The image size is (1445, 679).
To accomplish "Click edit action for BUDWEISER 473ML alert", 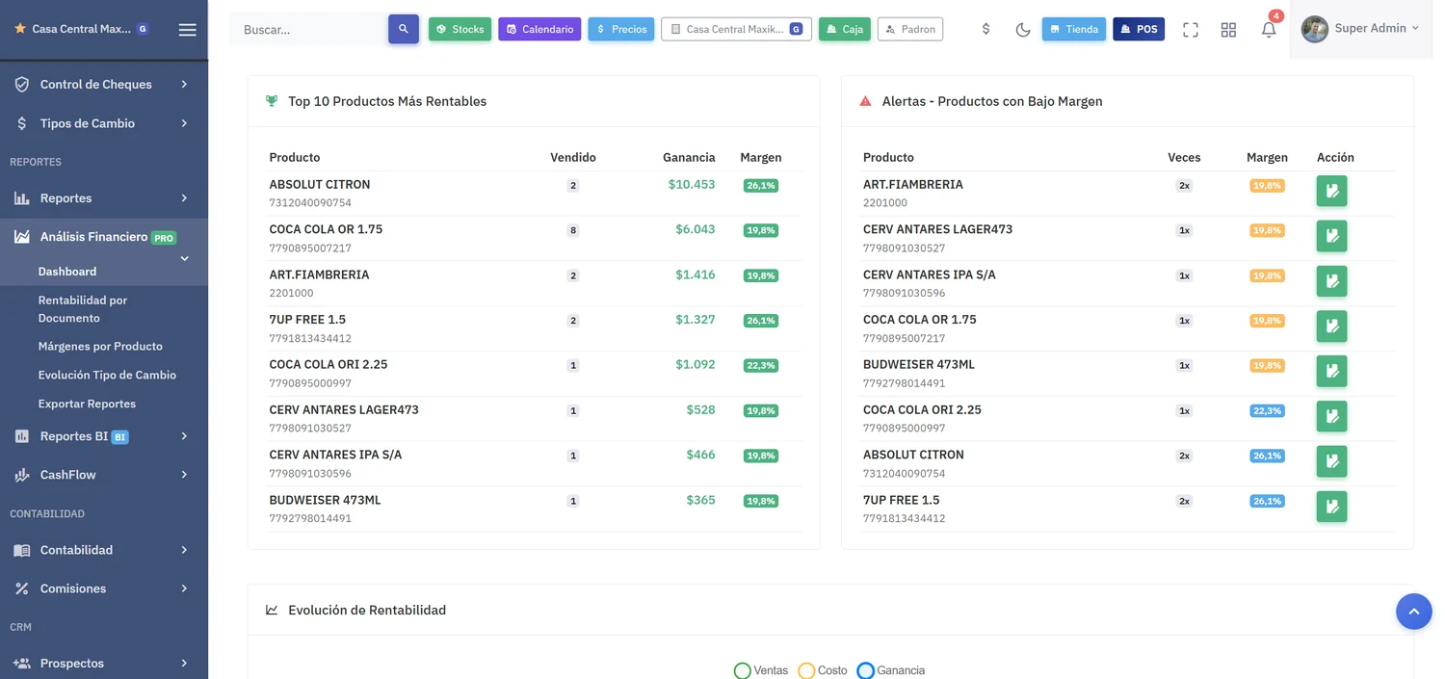I will tap(1331, 371).
